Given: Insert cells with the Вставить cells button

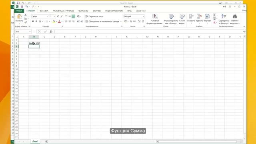Looking at the screenshot, I should [191, 19].
